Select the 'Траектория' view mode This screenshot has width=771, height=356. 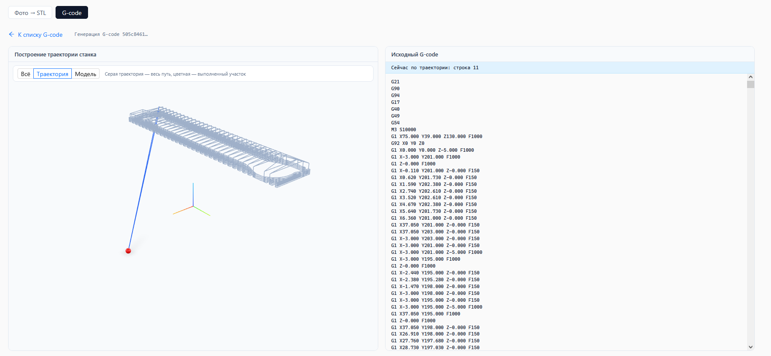(53, 74)
